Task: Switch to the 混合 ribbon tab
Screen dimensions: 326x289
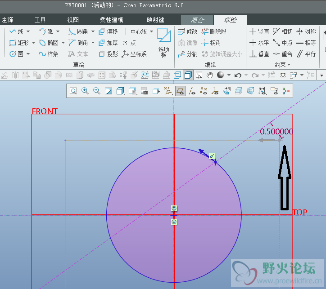Action: click(x=197, y=20)
